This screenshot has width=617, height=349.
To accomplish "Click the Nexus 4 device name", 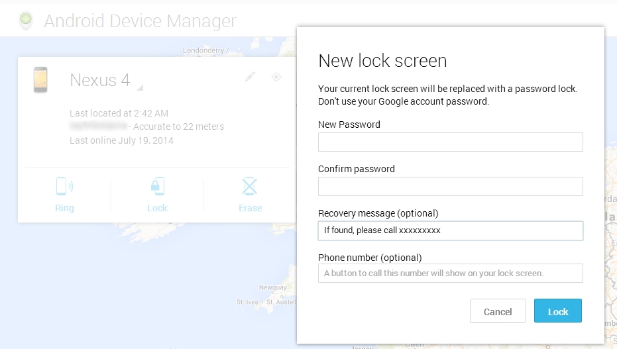I will click(x=100, y=80).
